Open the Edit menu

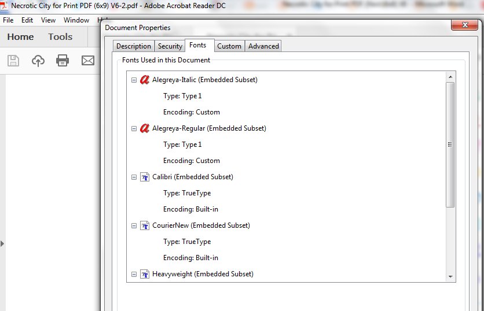pyautogui.click(x=27, y=20)
